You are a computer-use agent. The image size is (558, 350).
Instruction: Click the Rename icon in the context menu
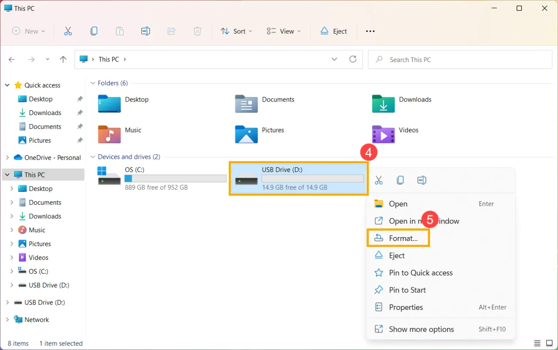coord(422,180)
